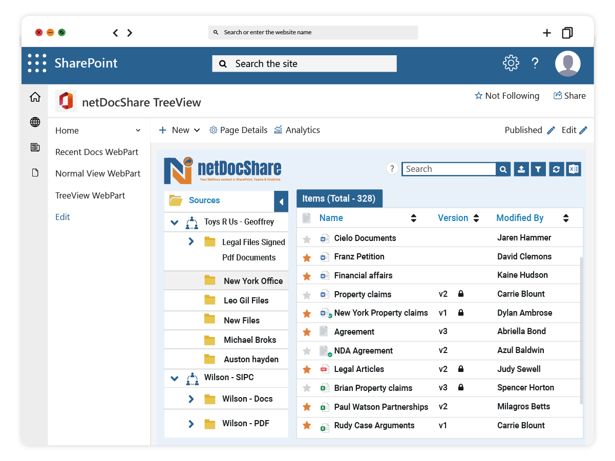This screenshot has width=615, height=461.
Task: Click the netDocShare logo
Action: (x=223, y=170)
